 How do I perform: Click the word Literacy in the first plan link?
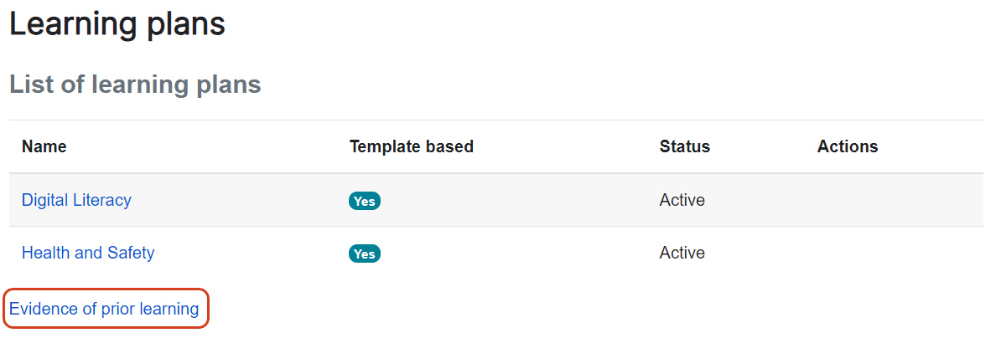click(102, 200)
